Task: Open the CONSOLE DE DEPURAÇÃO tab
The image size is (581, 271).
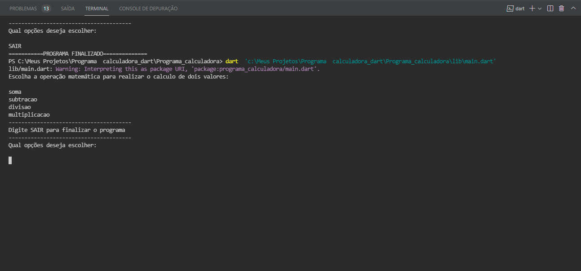Action: pyautogui.click(x=148, y=9)
